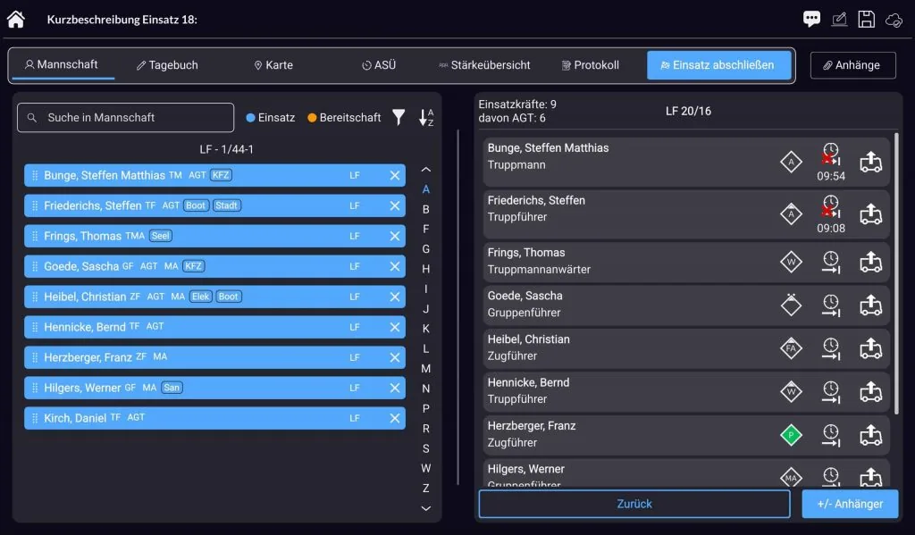Click the alphabet index up chevron
This screenshot has width=915, height=535.
[426, 170]
